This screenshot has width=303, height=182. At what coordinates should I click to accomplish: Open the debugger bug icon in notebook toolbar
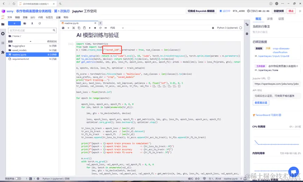click(213, 28)
